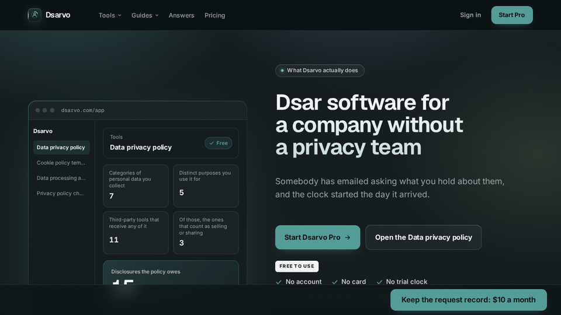The image size is (561, 315).
Task: Select Privacy policy ch... sidebar item
Action: [x=61, y=194]
